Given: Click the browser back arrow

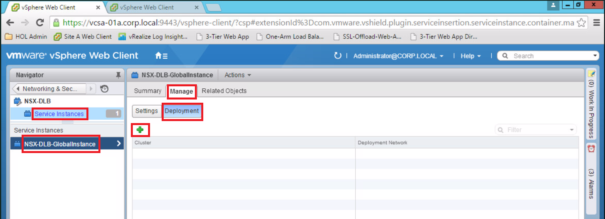Looking at the screenshot, I should coord(10,23).
